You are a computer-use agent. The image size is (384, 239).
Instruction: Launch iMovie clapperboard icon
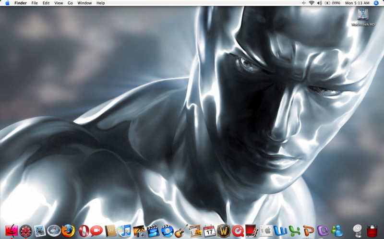[153, 231]
